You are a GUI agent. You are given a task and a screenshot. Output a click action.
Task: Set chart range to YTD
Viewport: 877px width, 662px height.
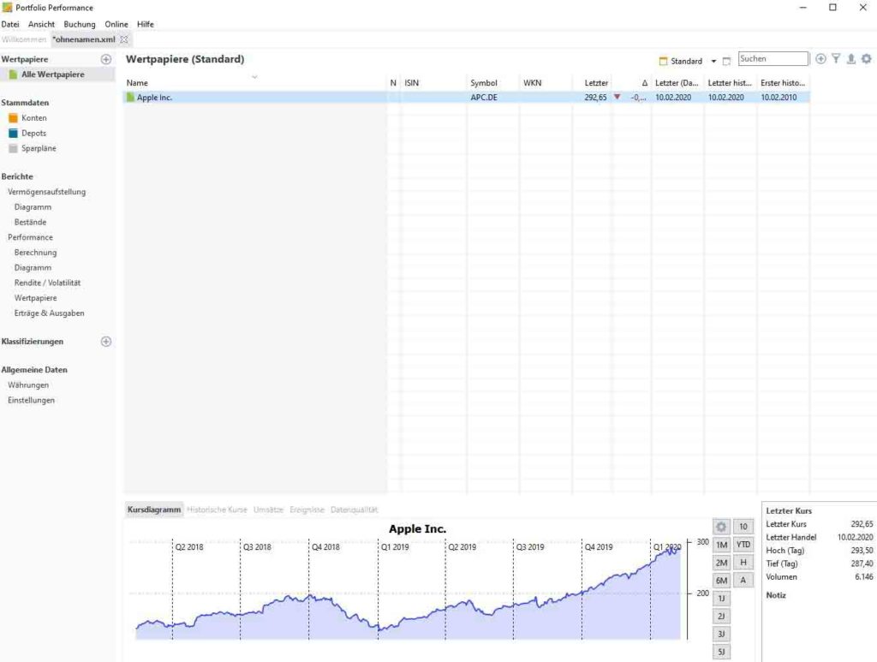point(743,545)
